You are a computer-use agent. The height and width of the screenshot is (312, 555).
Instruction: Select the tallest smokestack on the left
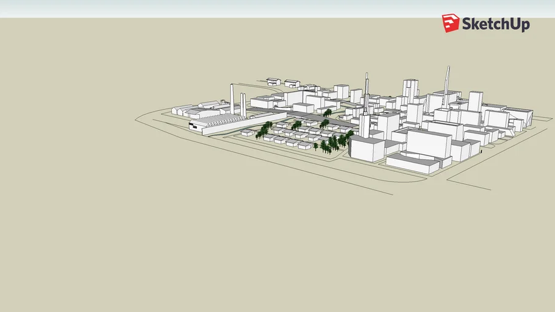[x=232, y=99]
